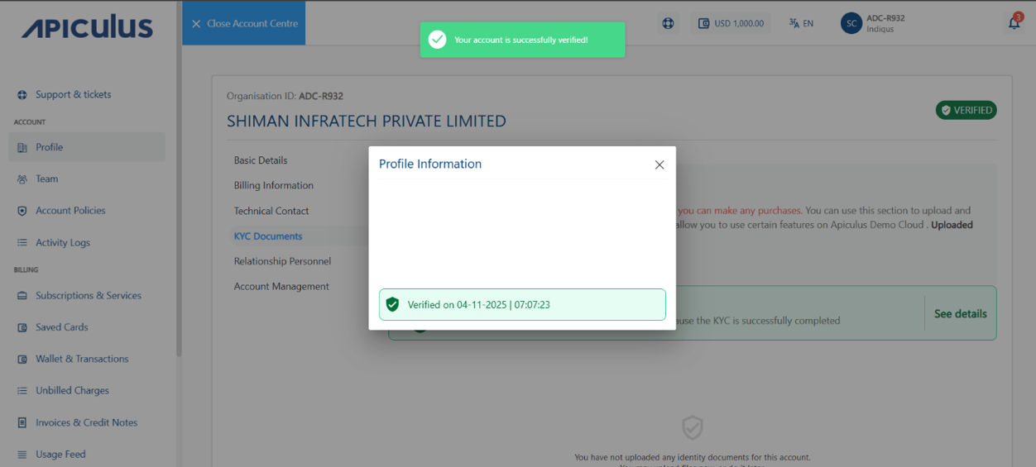Switch to the Technical Contact section
The image size is (1036, 467).
coord(271,211)
